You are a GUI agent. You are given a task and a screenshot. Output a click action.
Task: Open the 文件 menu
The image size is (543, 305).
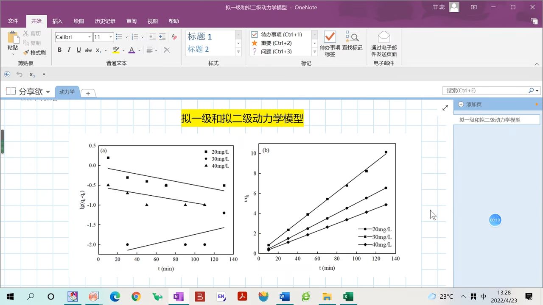(13, 21)
